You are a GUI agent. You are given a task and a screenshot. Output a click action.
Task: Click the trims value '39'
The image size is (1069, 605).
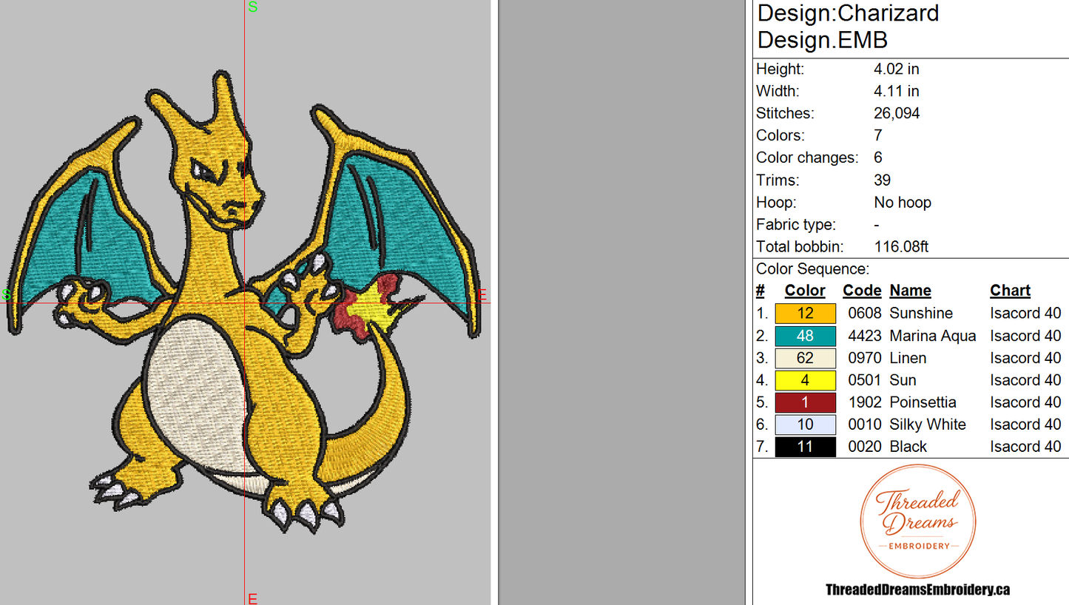882,180
